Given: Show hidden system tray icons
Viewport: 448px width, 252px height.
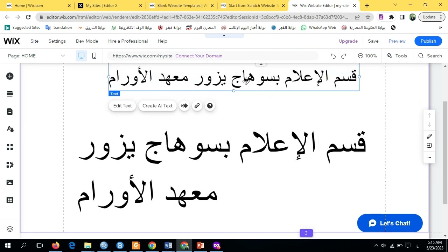Looking at the screenshot, I should [x=376, y=246].
